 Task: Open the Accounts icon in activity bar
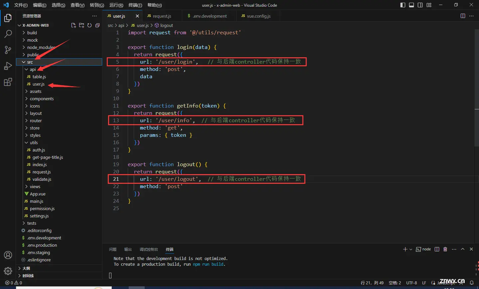(x=8, y=255)
